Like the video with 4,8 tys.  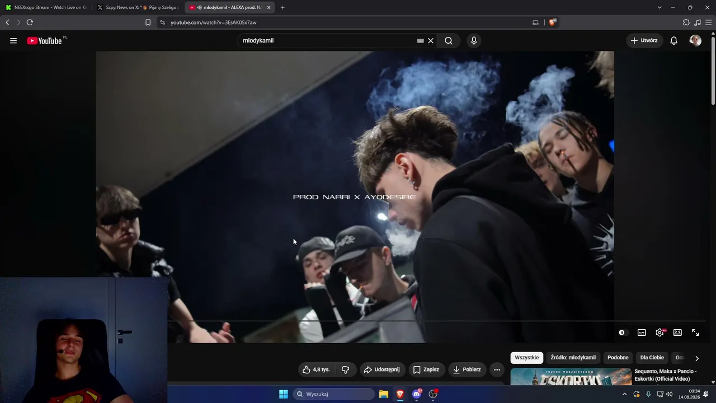(317, 369)
